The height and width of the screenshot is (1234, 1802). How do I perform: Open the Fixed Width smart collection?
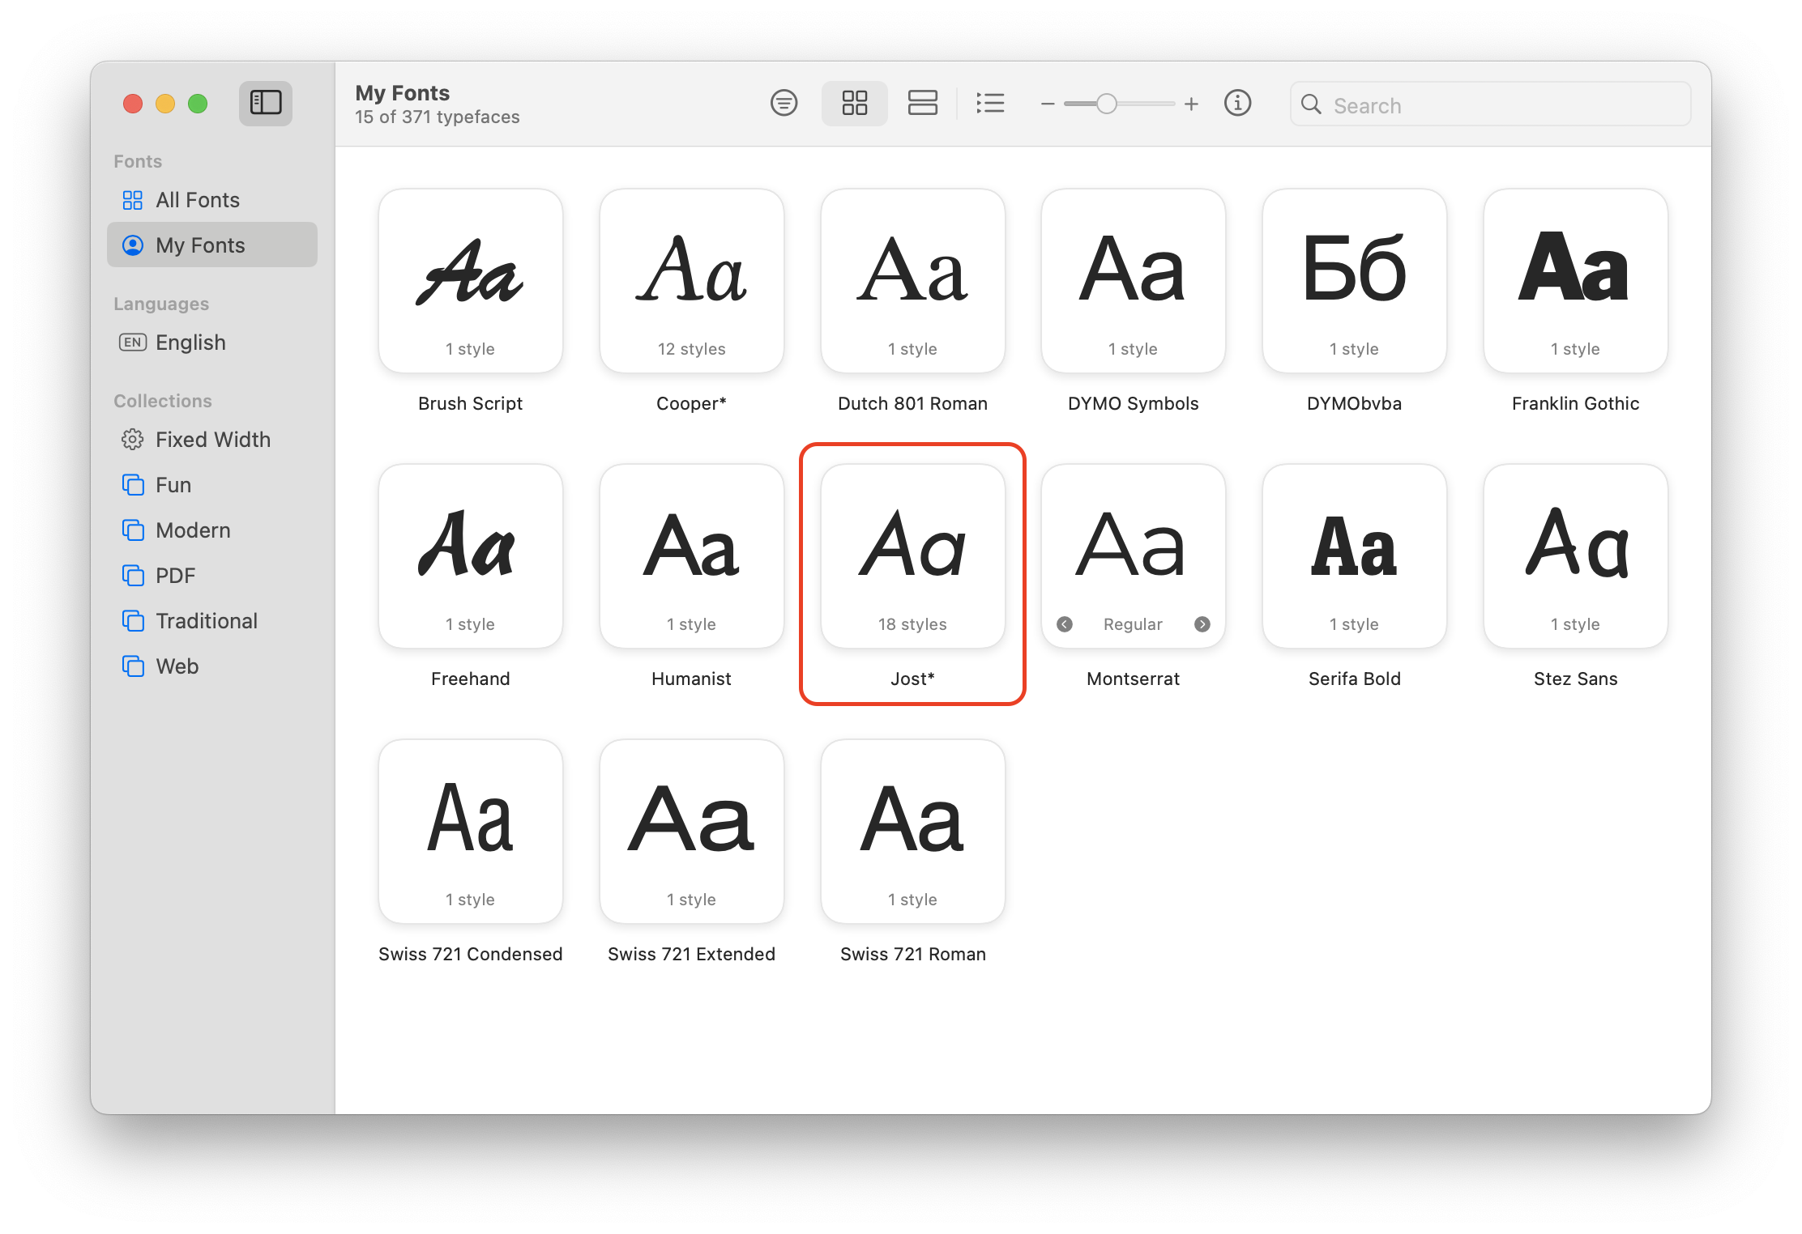(x=212, y=440)
